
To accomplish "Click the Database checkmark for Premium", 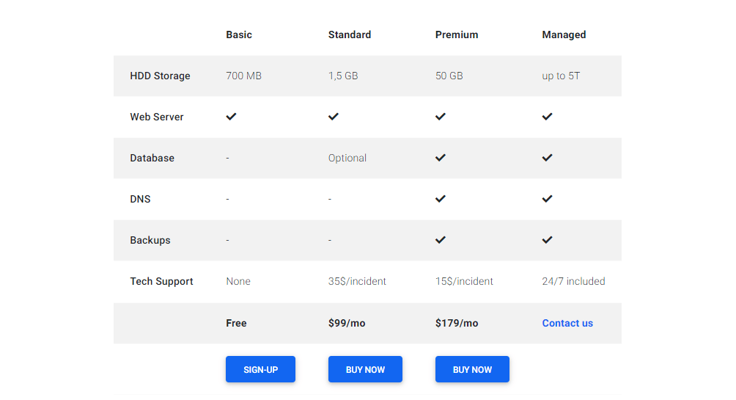I will click(441, 158).
